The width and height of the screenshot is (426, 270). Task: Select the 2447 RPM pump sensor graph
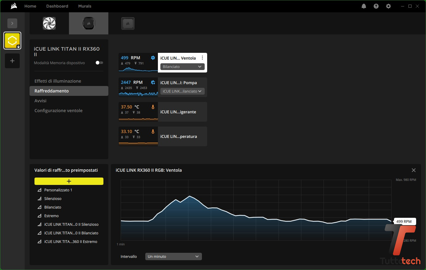click(x=138, y=87)
